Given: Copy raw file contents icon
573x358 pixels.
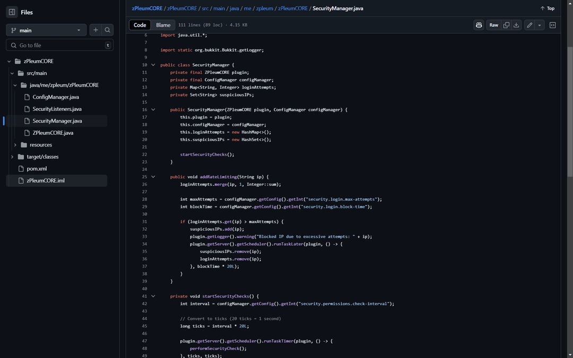Looking at the screenshot, I should [506, 25].
